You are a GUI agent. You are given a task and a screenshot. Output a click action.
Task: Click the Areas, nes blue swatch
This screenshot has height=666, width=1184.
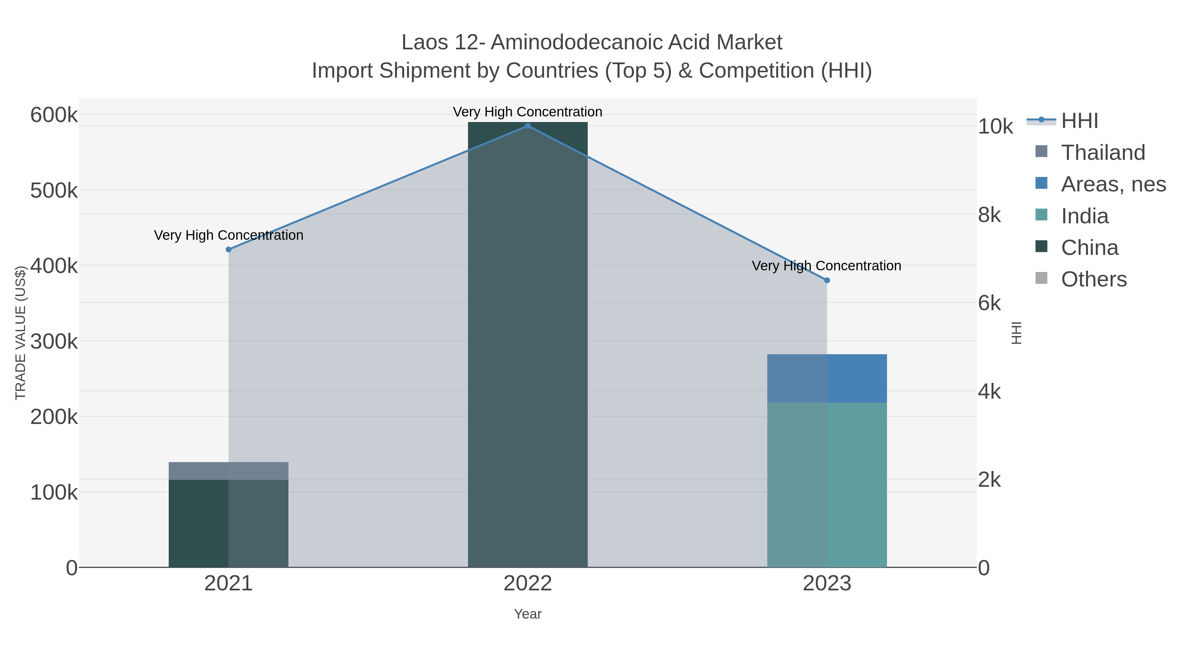[1042, 183]
